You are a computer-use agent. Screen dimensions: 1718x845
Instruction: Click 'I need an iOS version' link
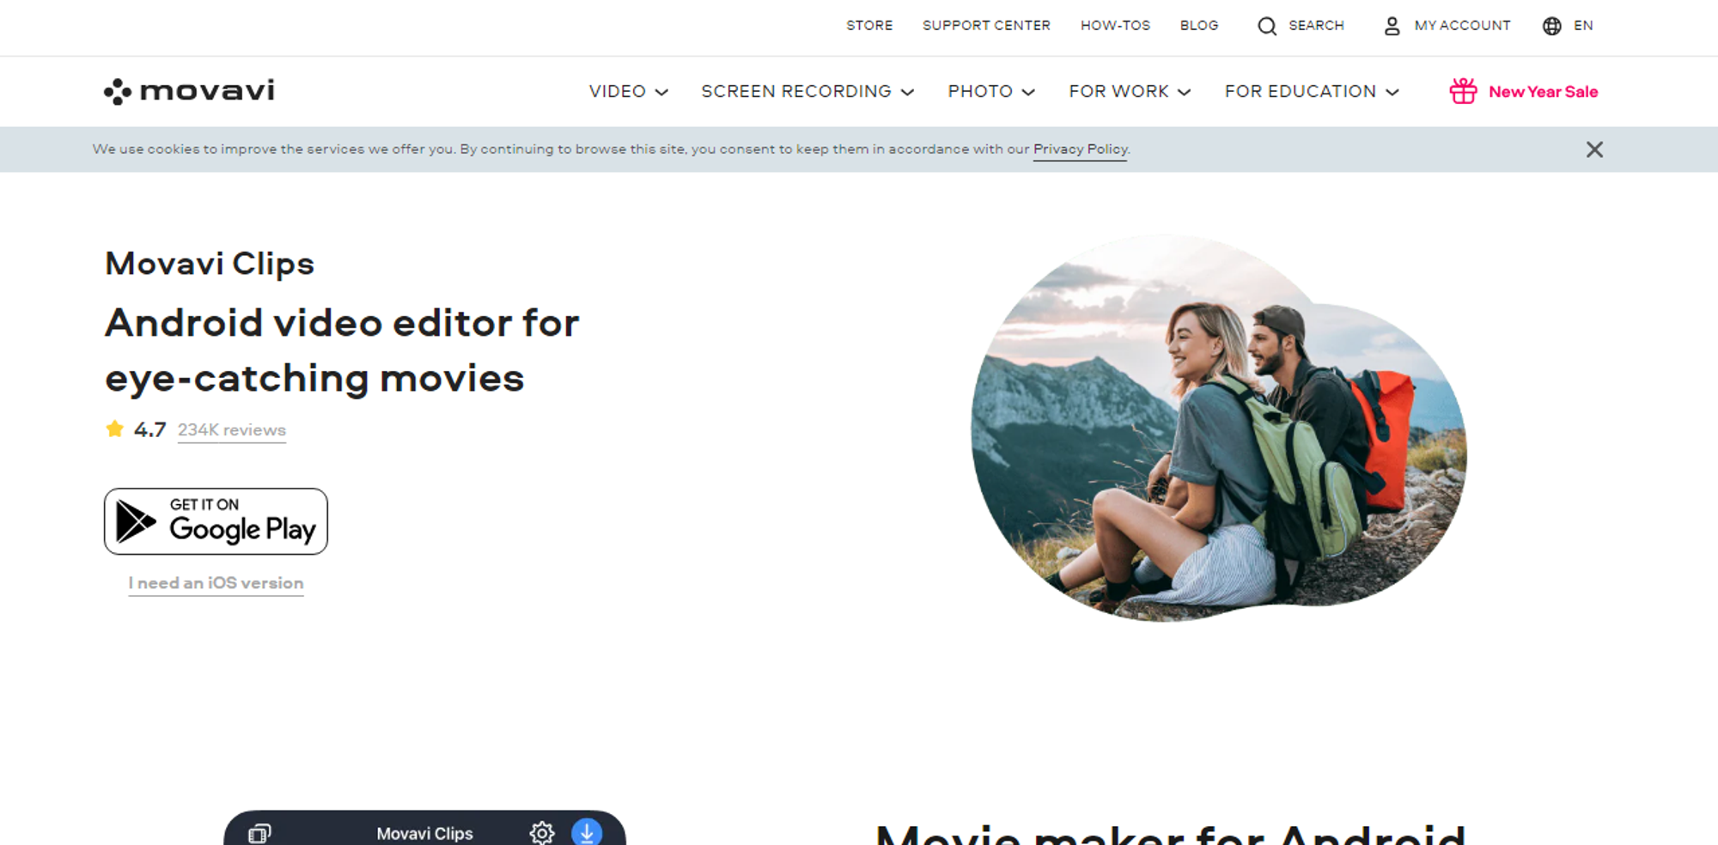point(216,583)
